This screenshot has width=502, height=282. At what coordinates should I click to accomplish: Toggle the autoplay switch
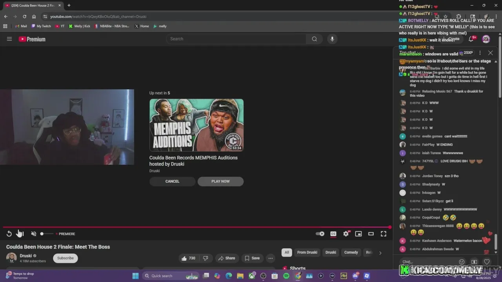(x=320, y=234)
